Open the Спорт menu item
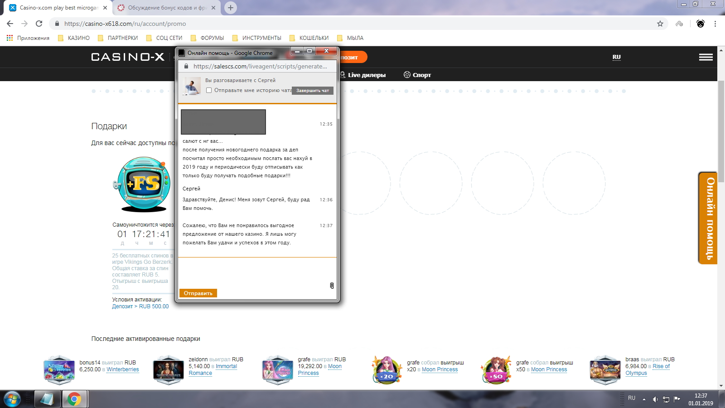This screenshot has width=725, height=408. 417,75
